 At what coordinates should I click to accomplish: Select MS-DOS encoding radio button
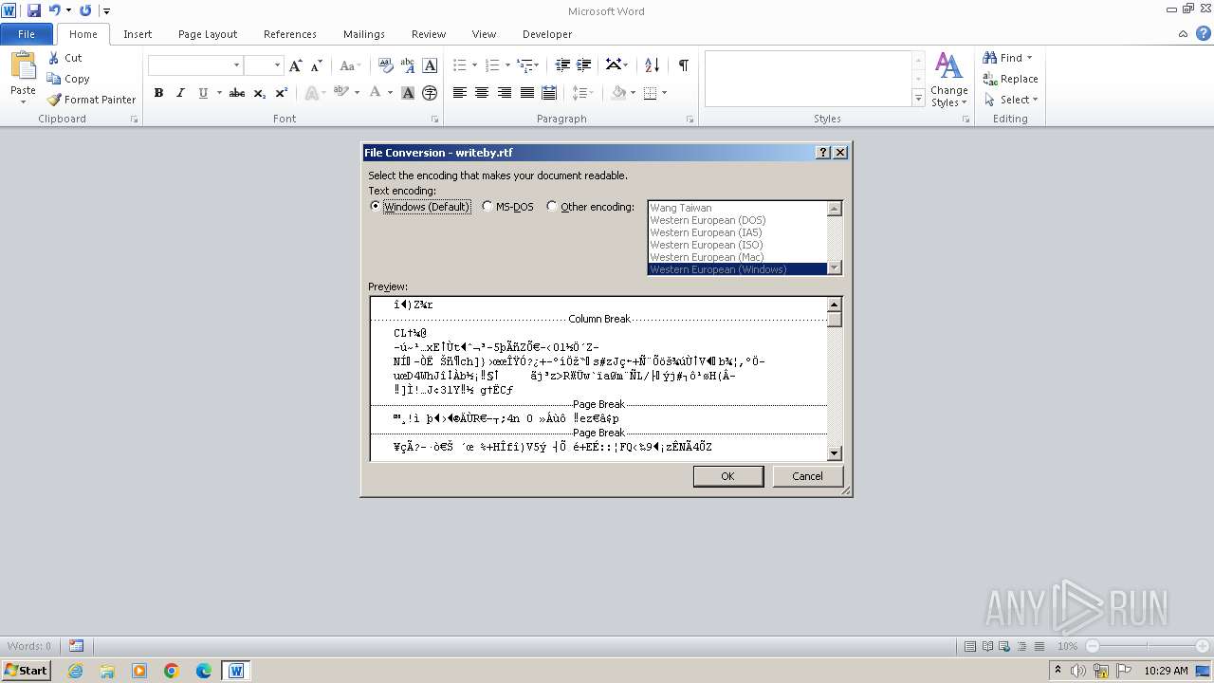[x=487, y=206]
